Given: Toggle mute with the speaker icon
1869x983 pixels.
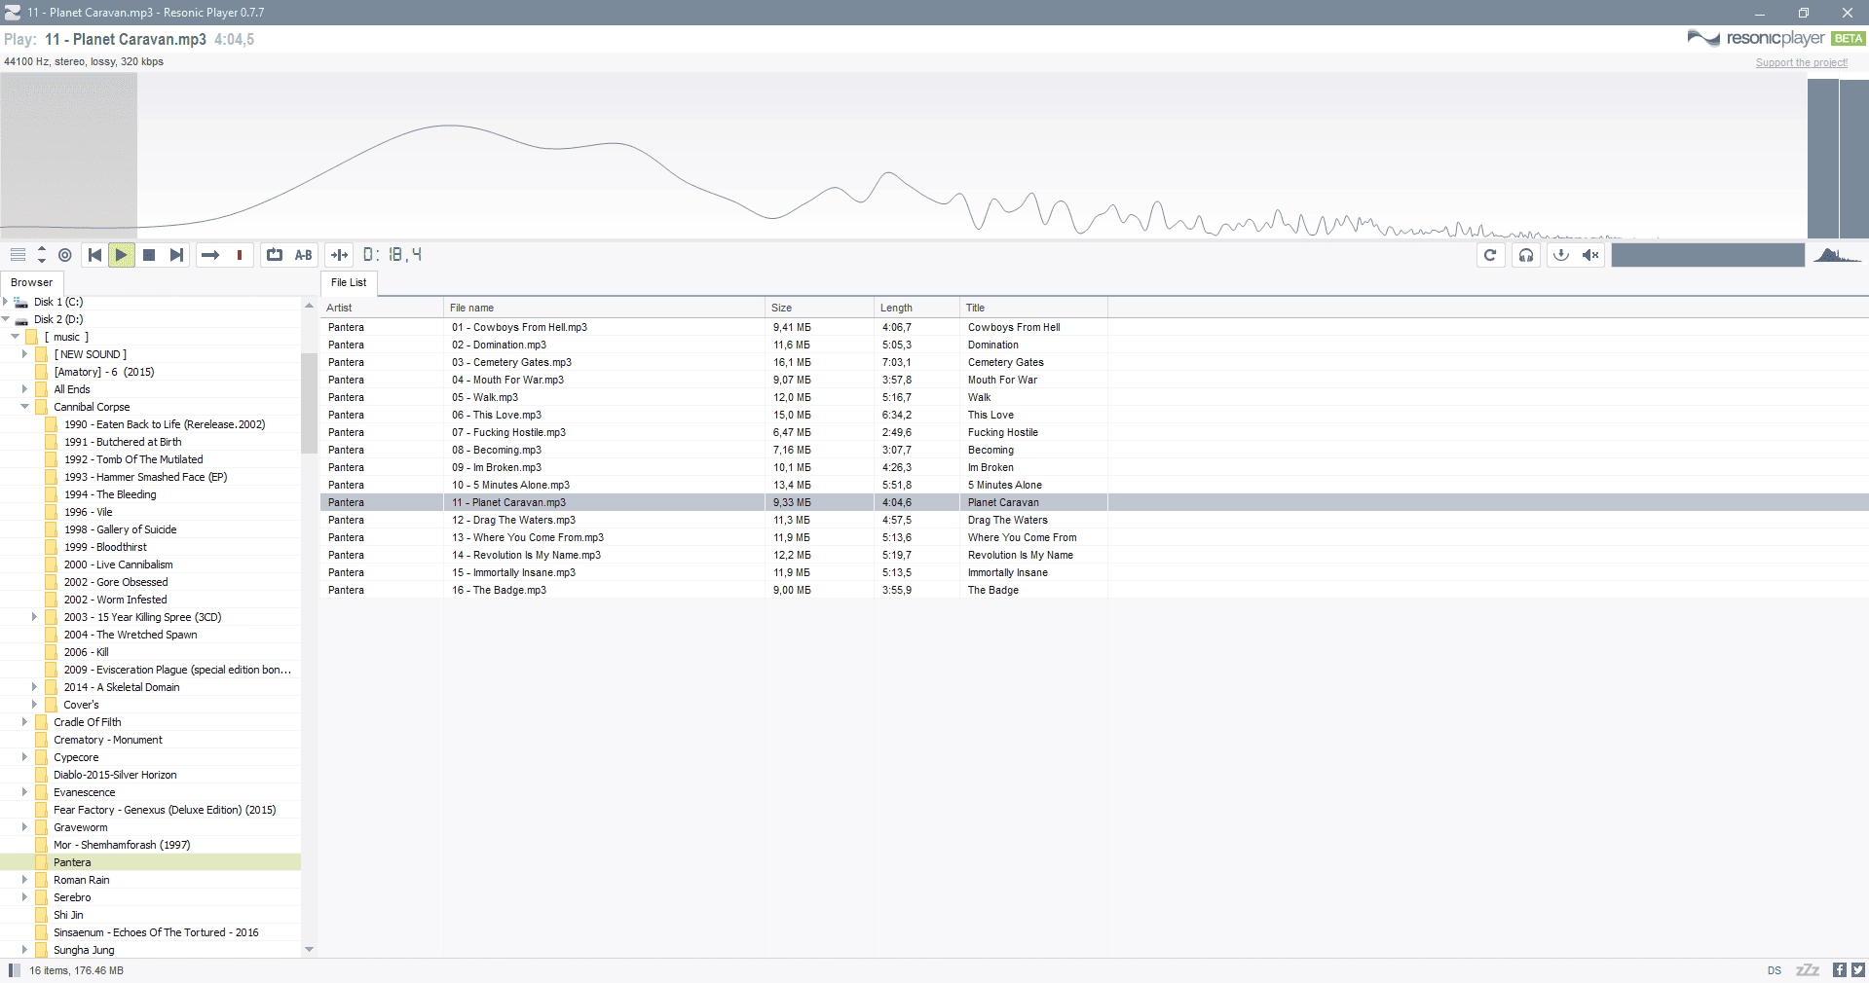Looking at the screenshot, I should point(1590,255).
